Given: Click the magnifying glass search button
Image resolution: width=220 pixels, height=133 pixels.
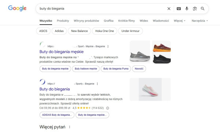Looking at the screenshot, I should 203,9.
